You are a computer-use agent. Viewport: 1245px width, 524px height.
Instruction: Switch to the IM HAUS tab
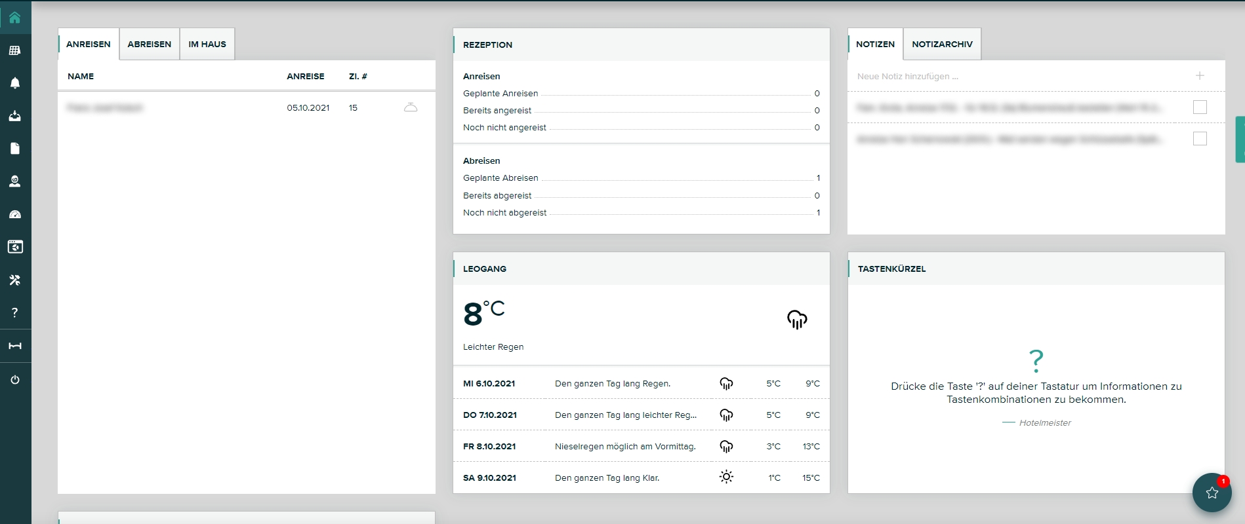(207, 44)
